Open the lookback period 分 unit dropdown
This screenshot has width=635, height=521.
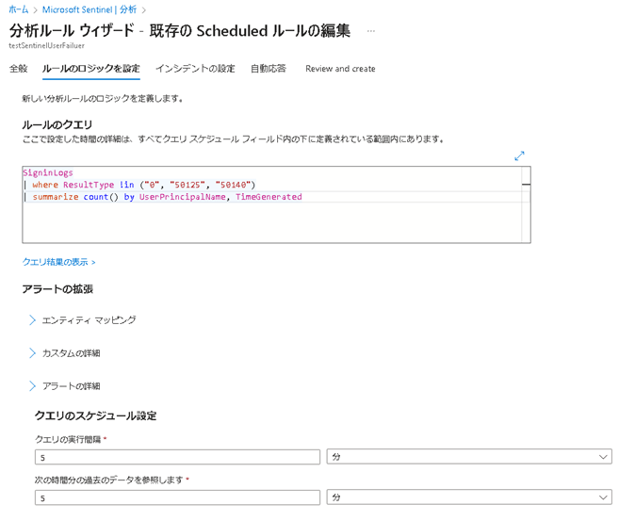point(468,497)
